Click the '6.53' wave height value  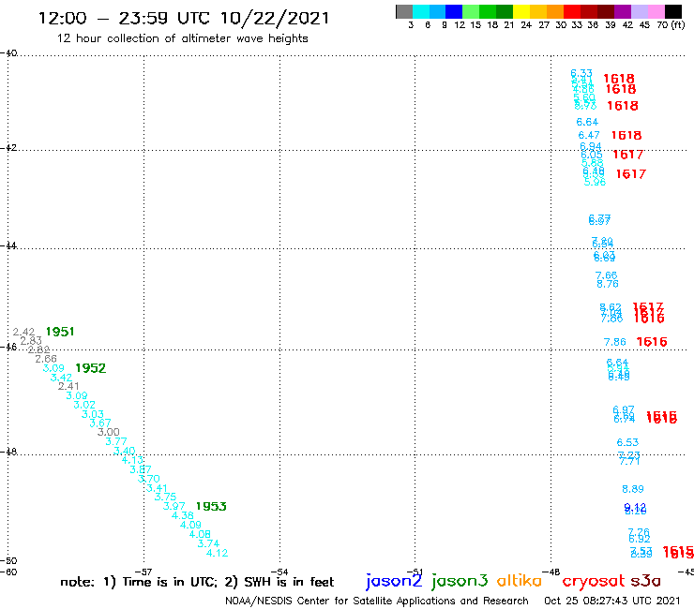(x=627, y=442)
